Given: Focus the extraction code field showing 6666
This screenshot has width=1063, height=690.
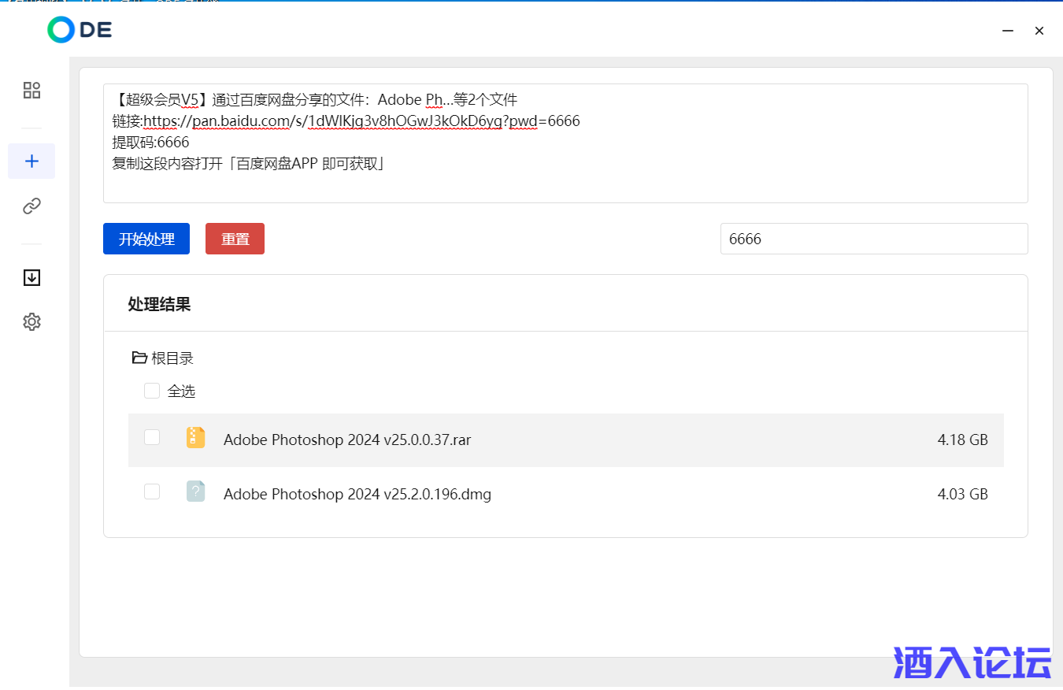Looking at the screenshot, I should (873, 239).
